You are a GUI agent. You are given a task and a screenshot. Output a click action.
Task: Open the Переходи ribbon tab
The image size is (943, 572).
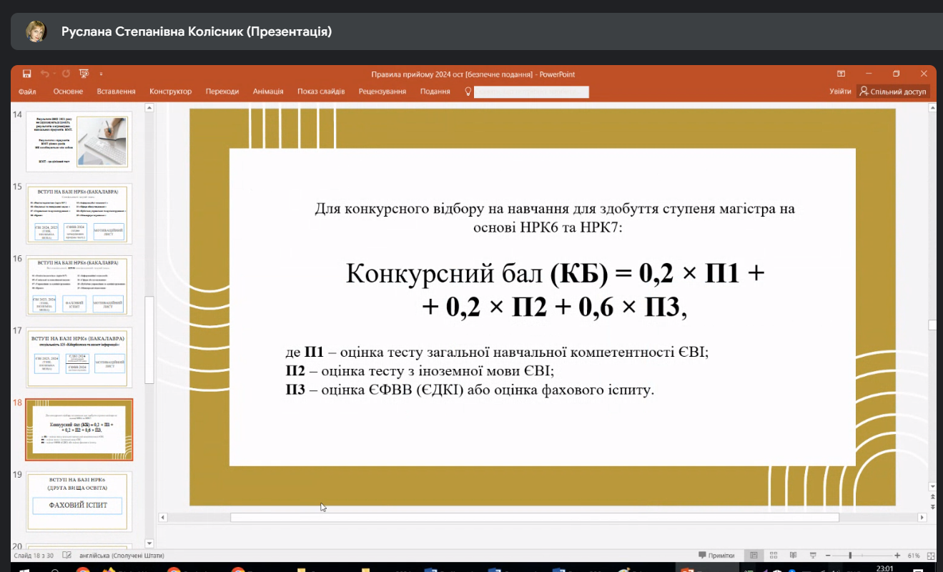point(222,92)
